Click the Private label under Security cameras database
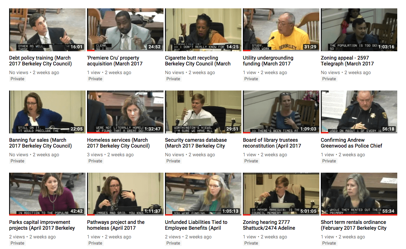 [x=173, y=161]
